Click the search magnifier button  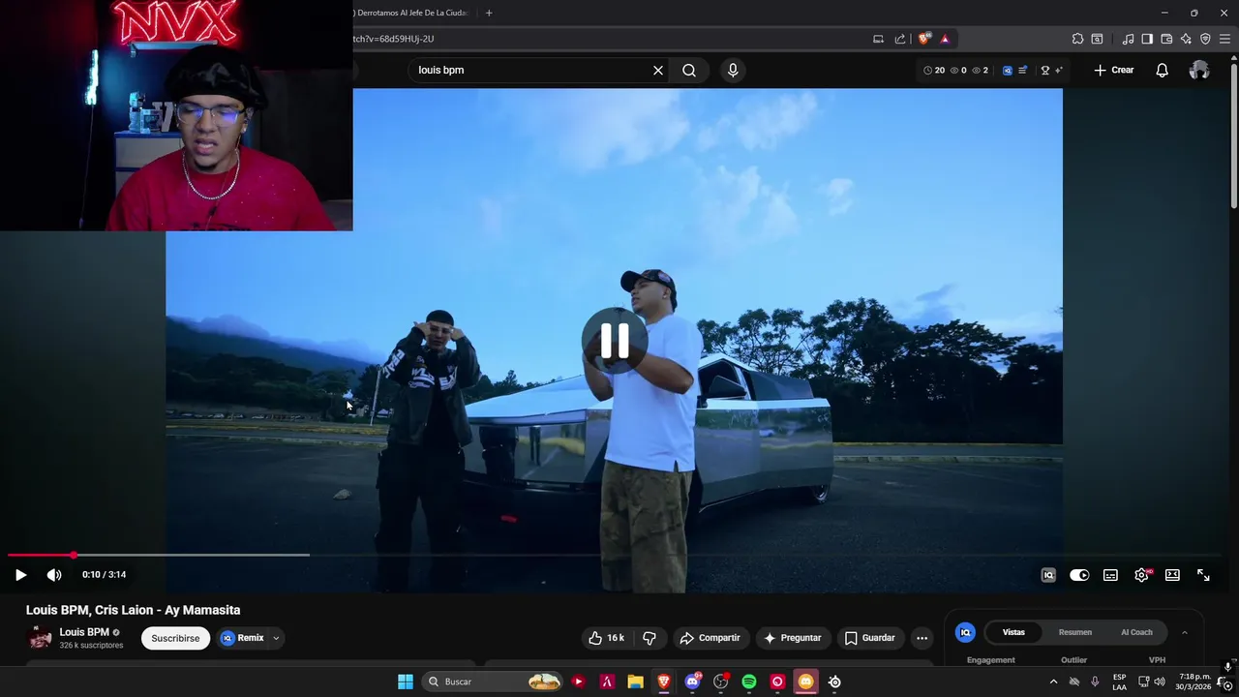pyautogui.click(x=689, y=70)
